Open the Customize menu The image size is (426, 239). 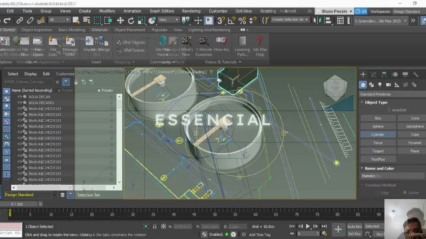218,11
